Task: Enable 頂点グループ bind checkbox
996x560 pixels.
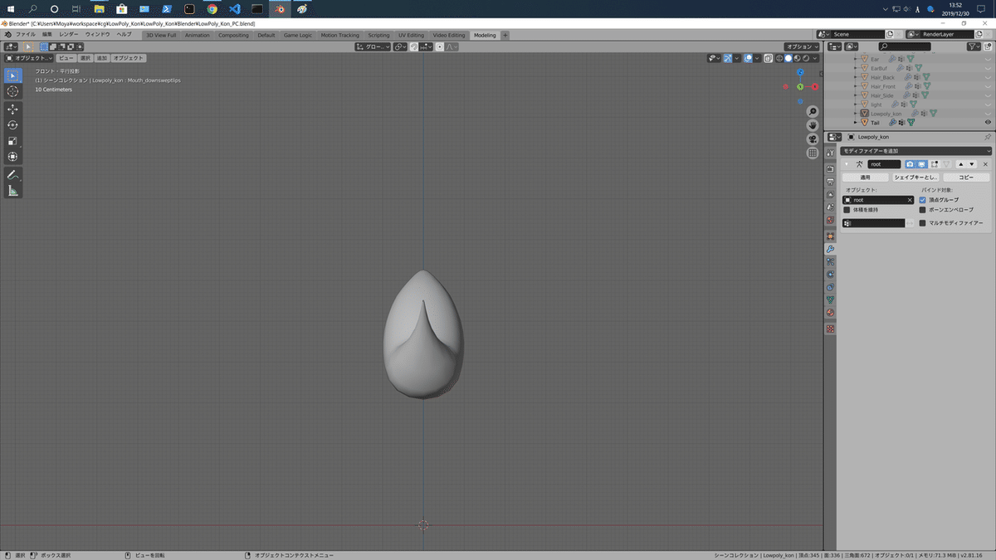Action: point(923,200)
